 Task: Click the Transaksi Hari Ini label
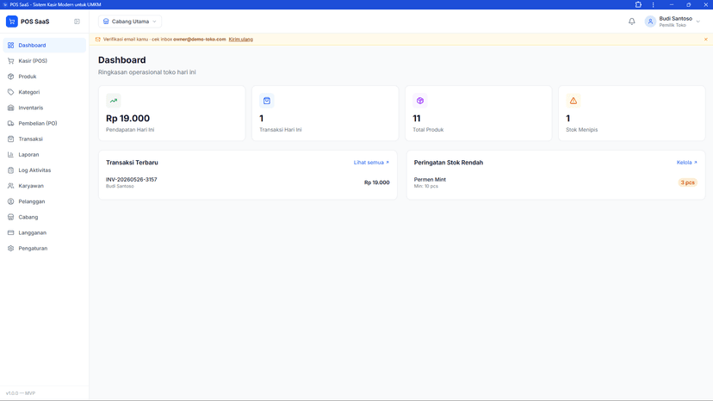(281, 130)
